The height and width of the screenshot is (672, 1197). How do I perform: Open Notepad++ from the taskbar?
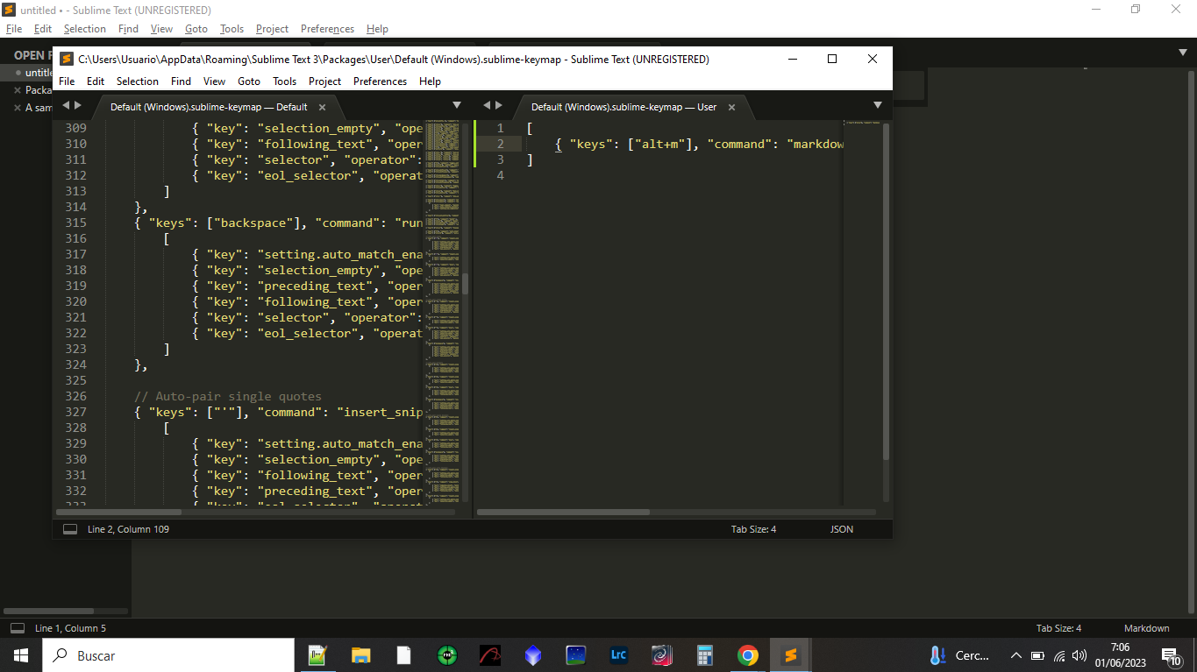pos(317,655)
